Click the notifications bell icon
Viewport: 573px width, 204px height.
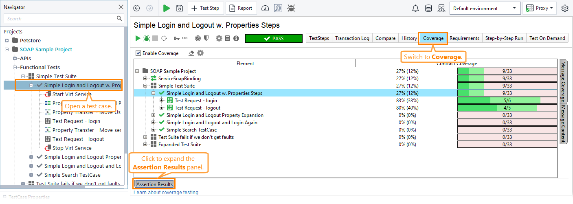[415, 8]
